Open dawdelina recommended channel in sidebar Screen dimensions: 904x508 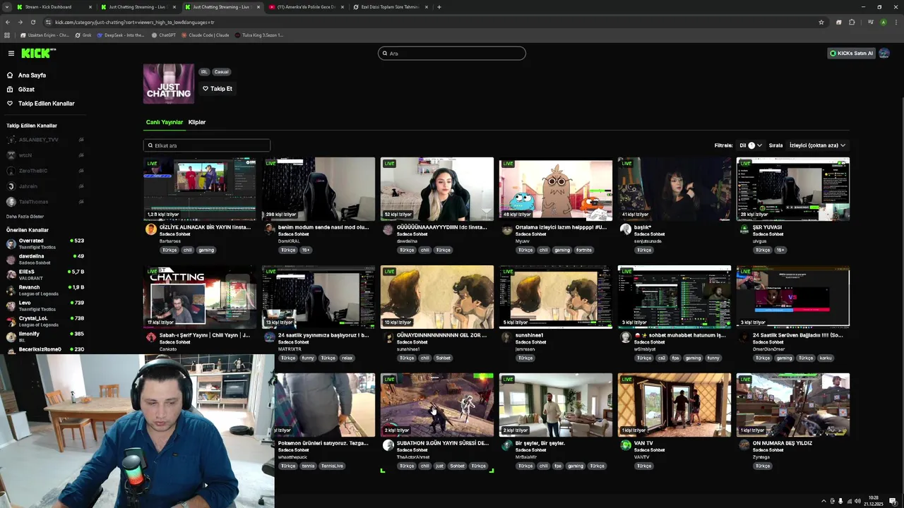pyautogui.click(x=44, y=259)
